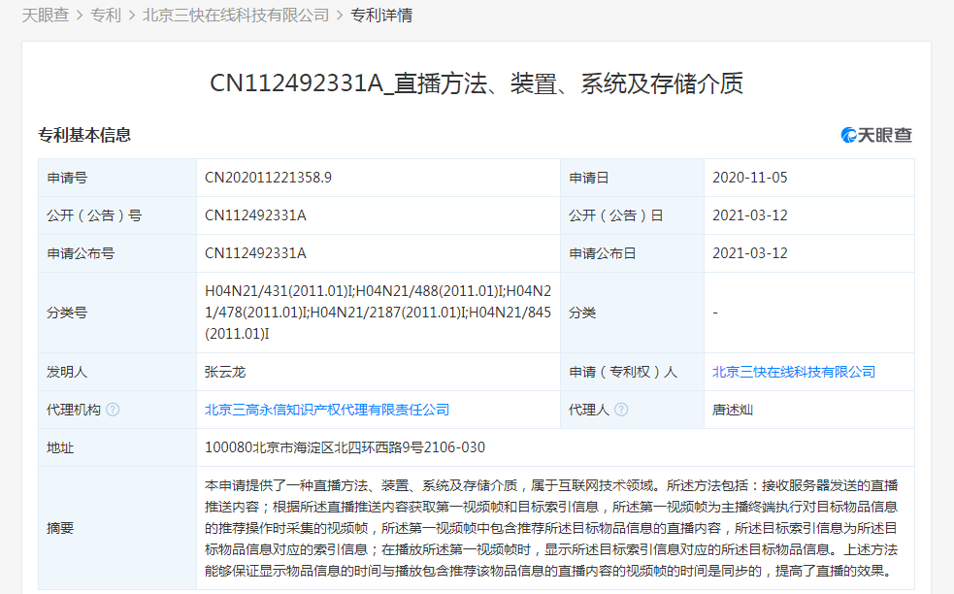Viewport: 954px width, 594px height.
Task: Click the 分类号 field label
Action: (67, 313)
